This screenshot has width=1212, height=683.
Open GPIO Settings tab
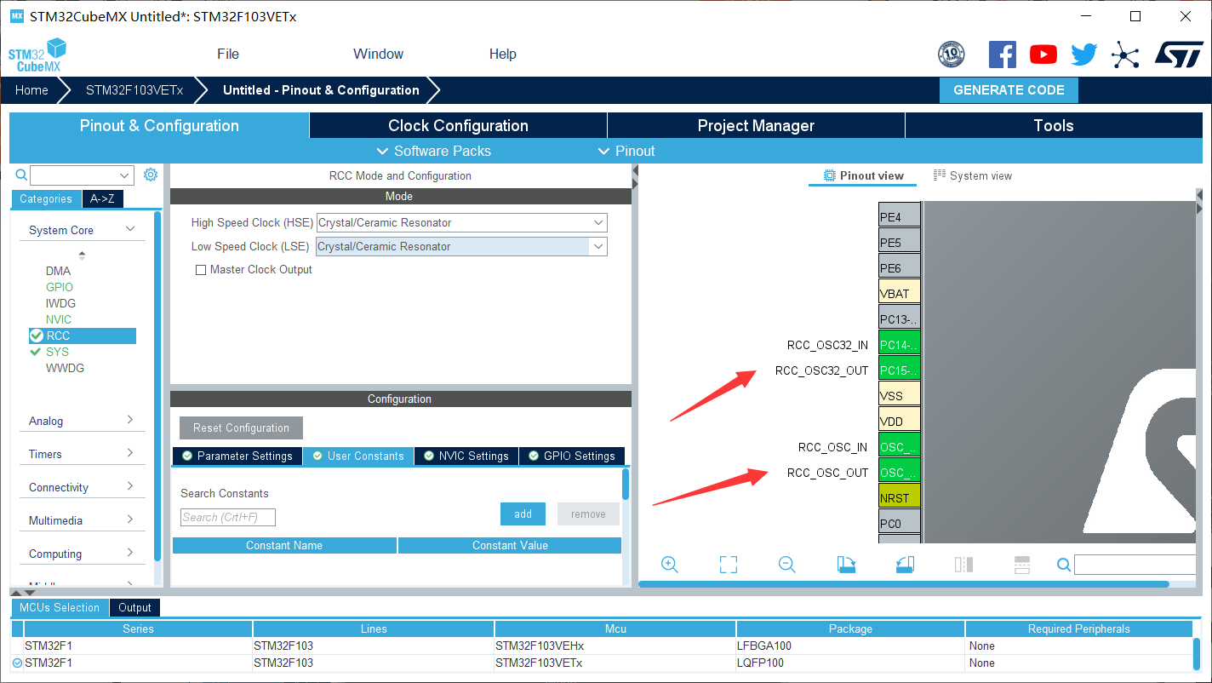[x=572, y=456]
